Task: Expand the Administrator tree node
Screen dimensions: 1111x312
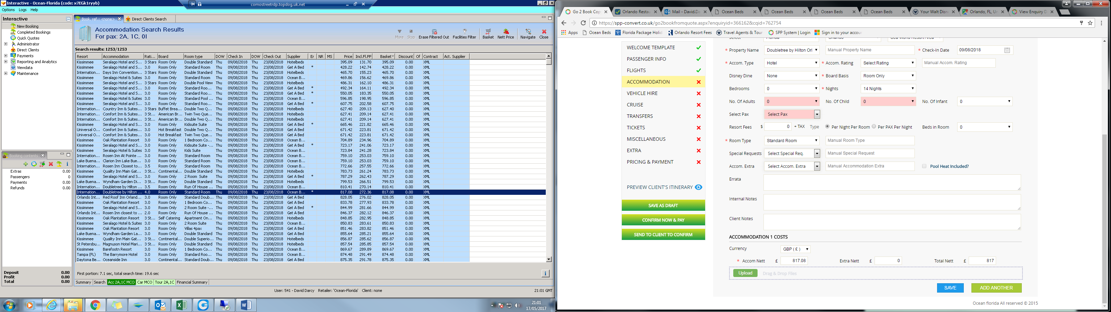Action: pos(6,44)
